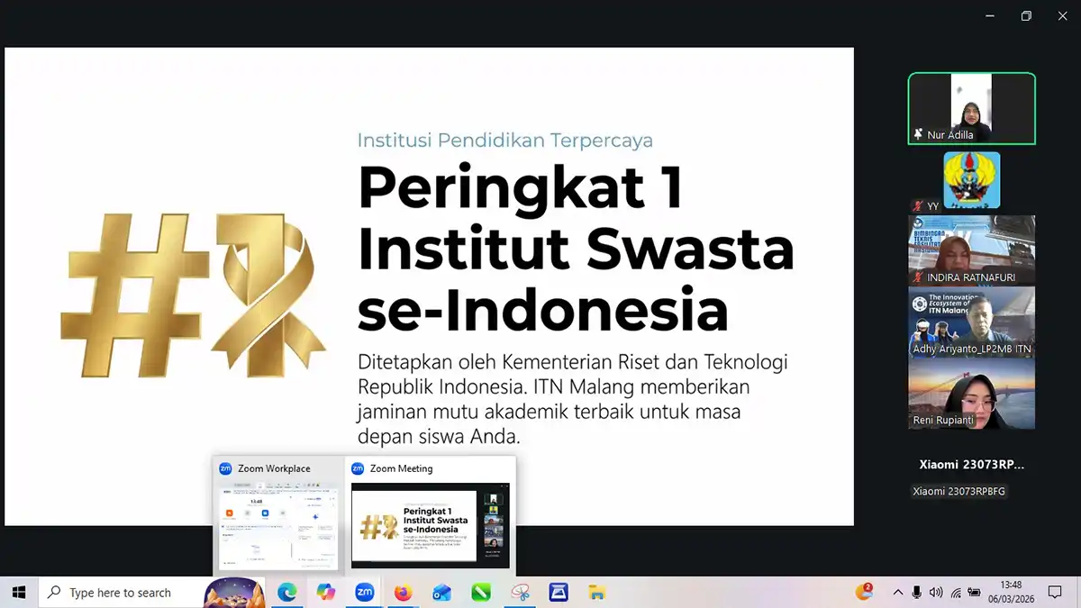The height and width of the screenshot is (608, 1081).
Task: Select the YY participant avatar tile
Action: tap(971, 180)
